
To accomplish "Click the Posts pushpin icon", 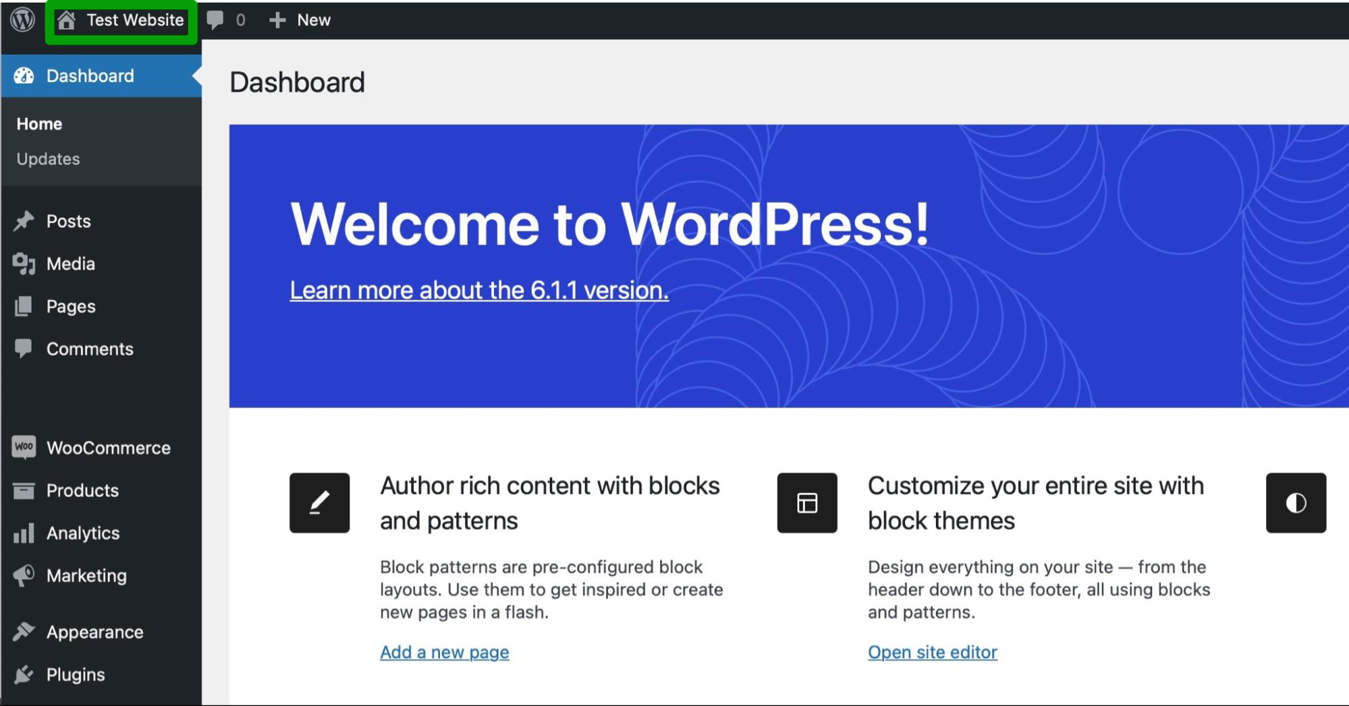I will click(x=24, y=221).
